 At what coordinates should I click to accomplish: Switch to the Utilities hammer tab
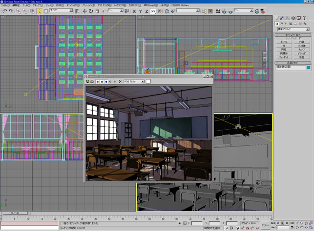(x=304, y=18)
